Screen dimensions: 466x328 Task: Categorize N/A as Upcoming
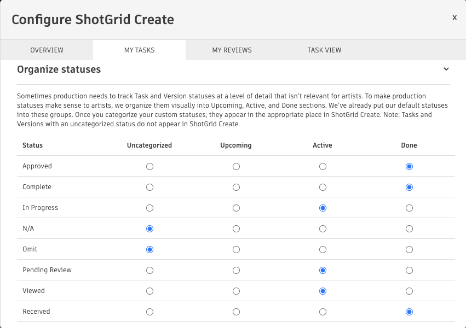[x=236, y=229]
